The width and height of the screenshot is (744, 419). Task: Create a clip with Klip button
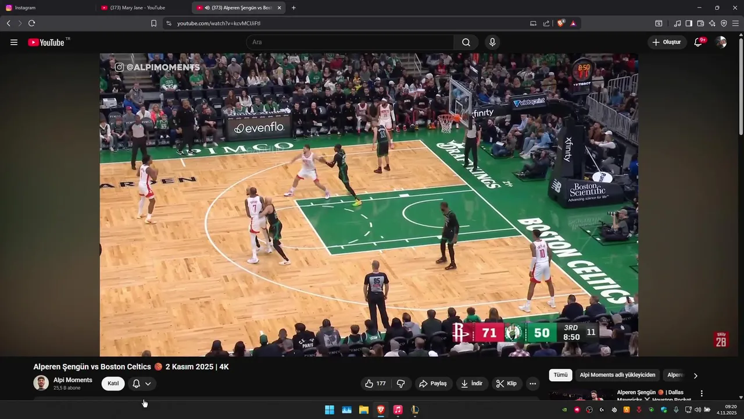coord(507,384)
